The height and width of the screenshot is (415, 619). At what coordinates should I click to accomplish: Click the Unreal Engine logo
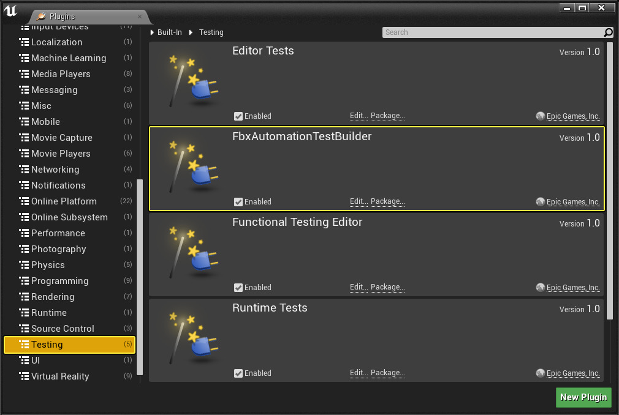point(10,10)
